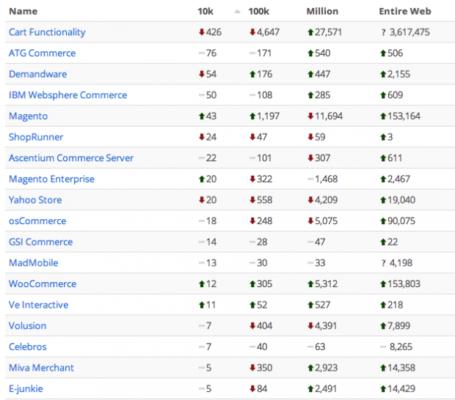The width and height of the screenshot is (455, 400).
Task: Click red down arrow beside 558
Action: [252, 200]
